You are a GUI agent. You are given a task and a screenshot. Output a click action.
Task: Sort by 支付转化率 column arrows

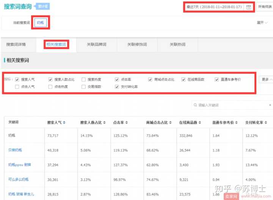pyautogui.click(x=266, y=123)
